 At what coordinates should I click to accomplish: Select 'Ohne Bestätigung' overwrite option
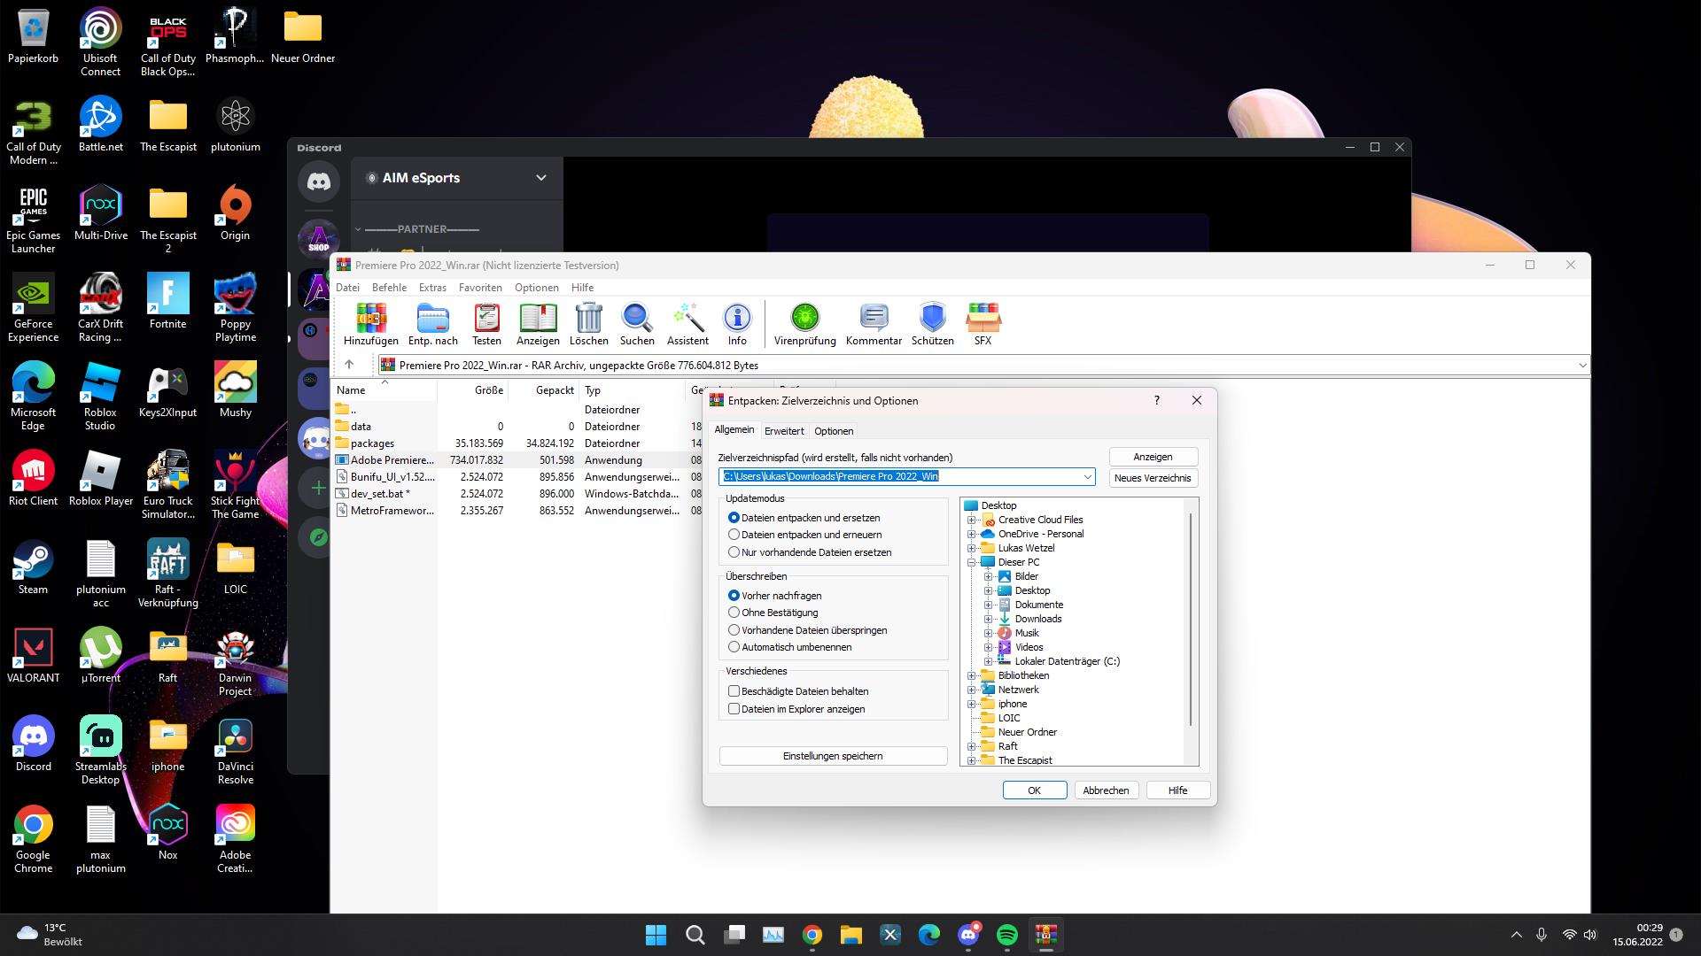734,613
